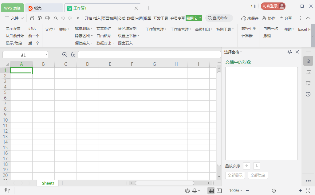Screen dimensions: 315x195
Task: Pin the selection pane
Action: tap(289, 52)
